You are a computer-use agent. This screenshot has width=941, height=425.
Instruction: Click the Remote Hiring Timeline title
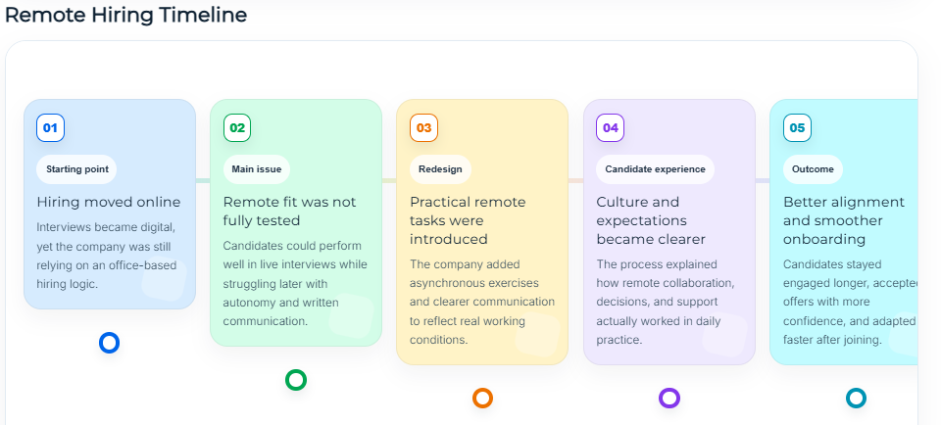(x=125, y=15)
